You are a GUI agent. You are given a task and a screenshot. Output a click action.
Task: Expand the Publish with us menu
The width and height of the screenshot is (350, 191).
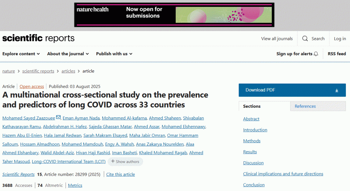click(114, 54)
